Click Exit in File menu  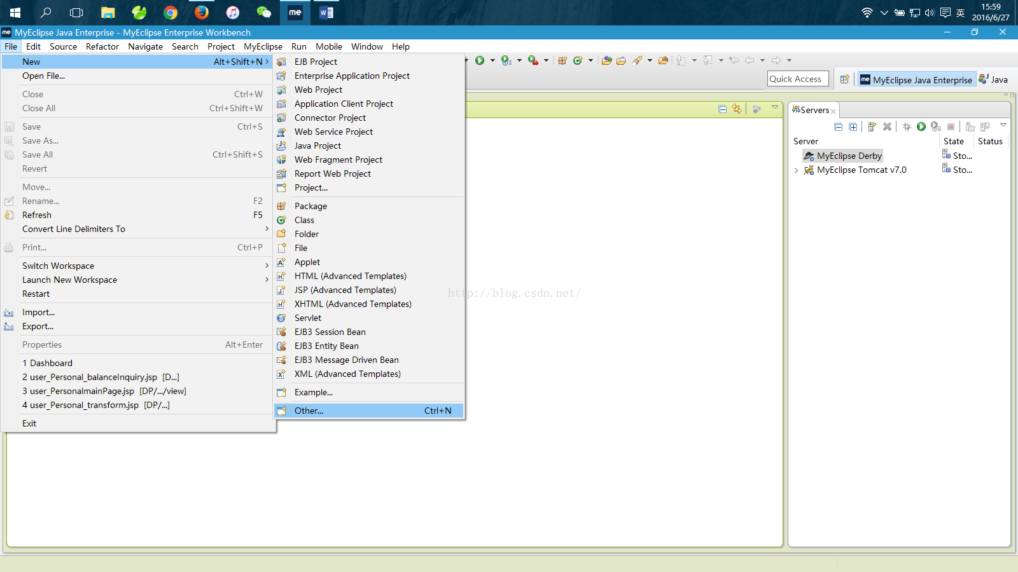[x=137, y=423]
